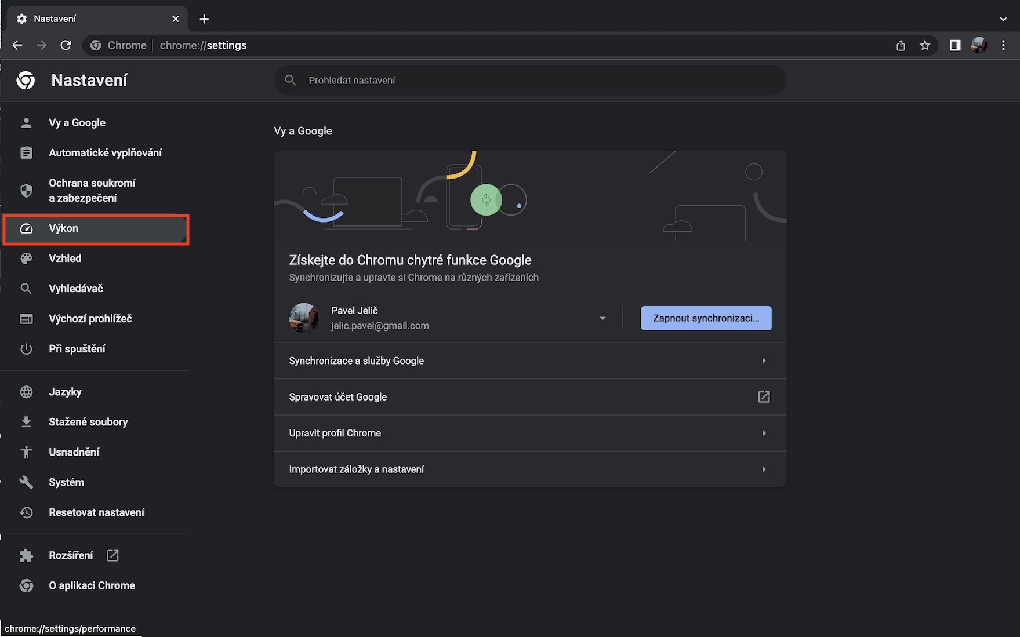Click the speedometer icon for Výkon

[x=26, y=228]
